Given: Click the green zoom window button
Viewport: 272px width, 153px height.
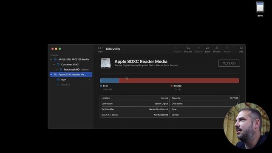Looking at the screenshot, I should coord(59,49).
